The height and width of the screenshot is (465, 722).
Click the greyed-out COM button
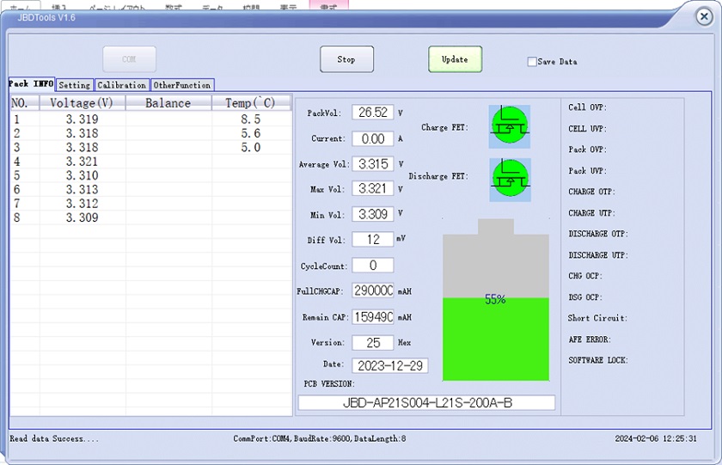click(x=130, y=59)
